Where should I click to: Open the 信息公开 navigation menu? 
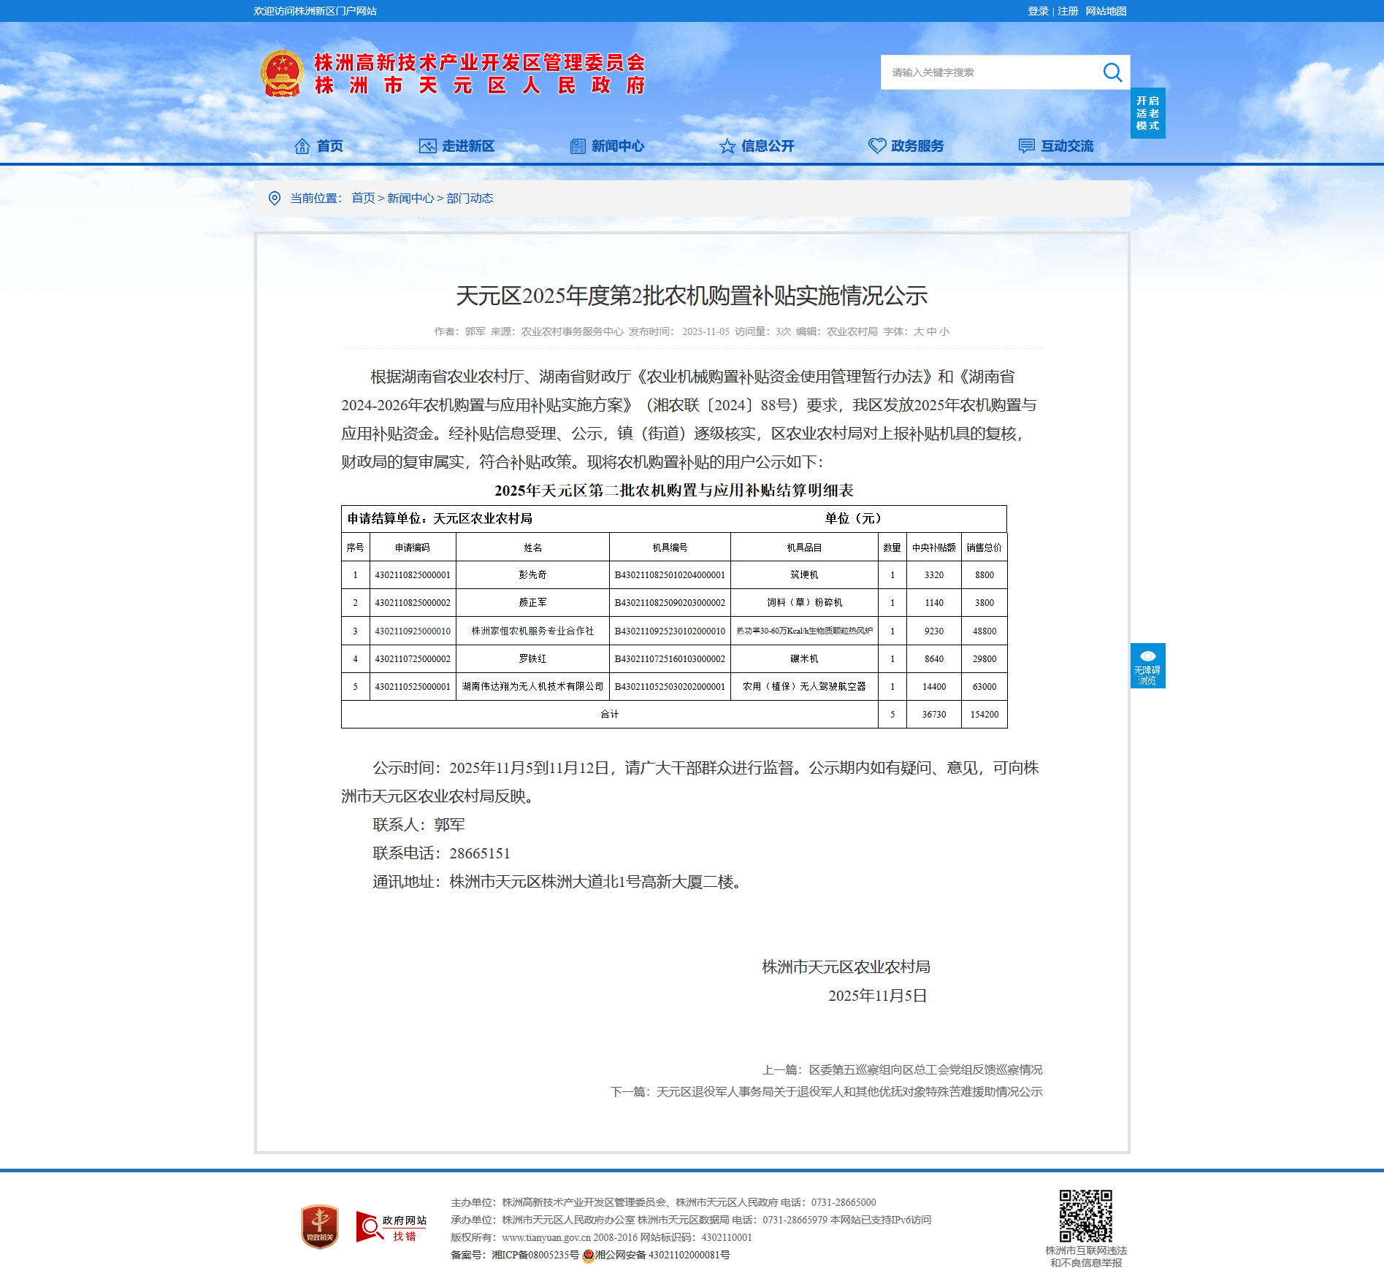click(757, 146)
